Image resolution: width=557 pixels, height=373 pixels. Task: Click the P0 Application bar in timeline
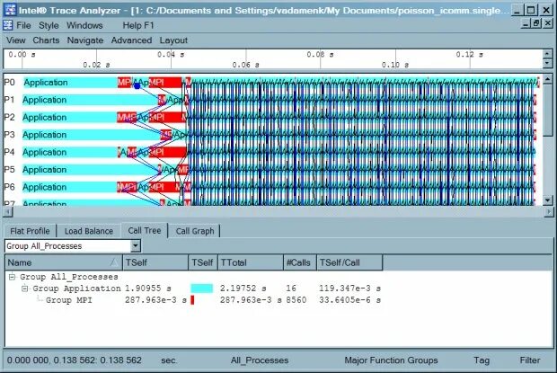pos(70,83)
